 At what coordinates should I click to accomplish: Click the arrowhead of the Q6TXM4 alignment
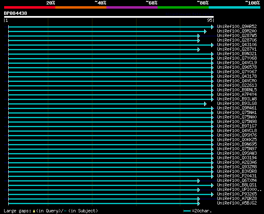click(199, 181)
